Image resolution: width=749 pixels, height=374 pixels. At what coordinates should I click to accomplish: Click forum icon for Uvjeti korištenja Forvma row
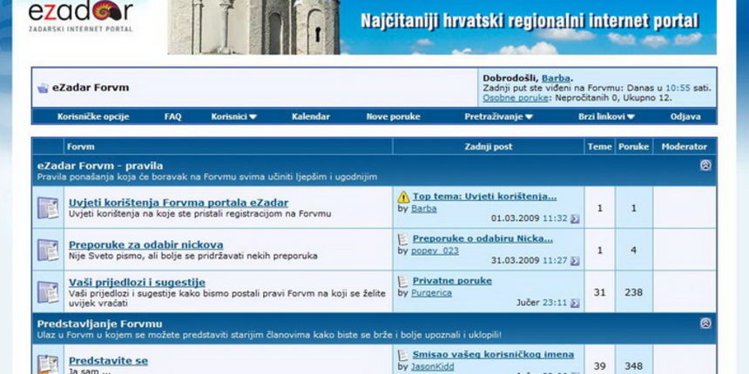pos(48,208)
